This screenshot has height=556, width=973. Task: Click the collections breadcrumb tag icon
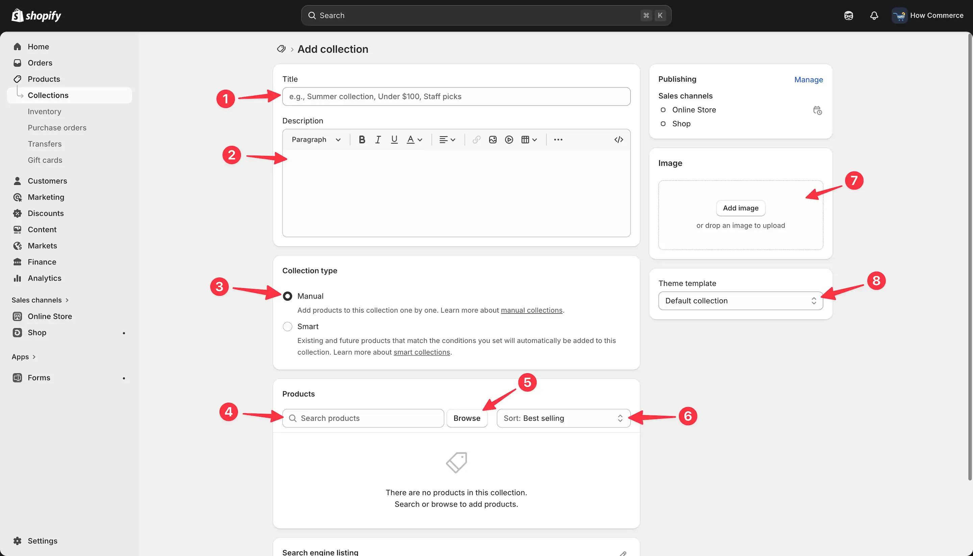pyautogui.click(x=281, y=49)
